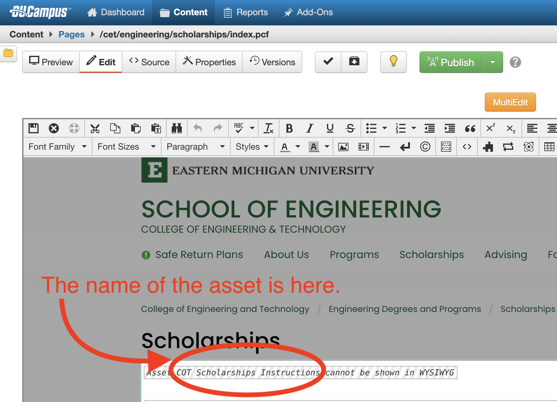Viewport: 557px width, 402px height.
Task: Click the Save and Exit X icon
Action: tap(54, 128)
